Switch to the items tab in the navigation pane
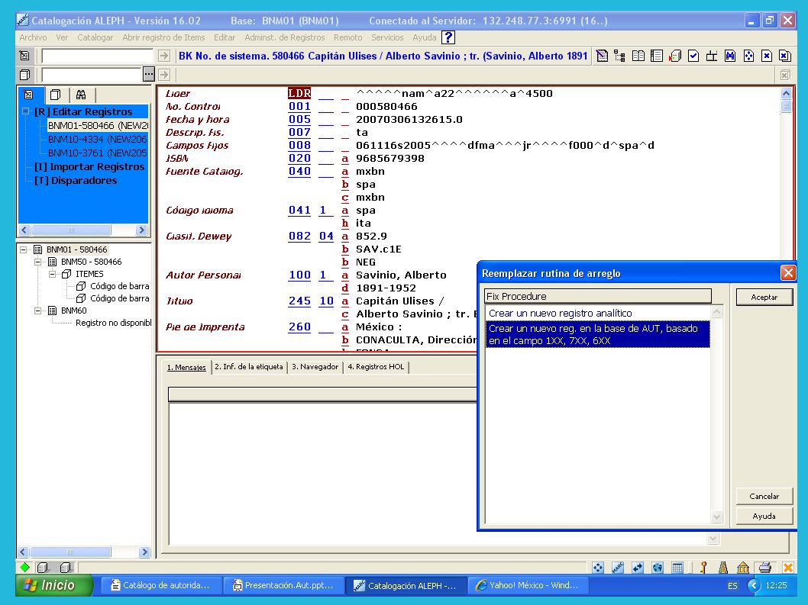 [56, 95]
